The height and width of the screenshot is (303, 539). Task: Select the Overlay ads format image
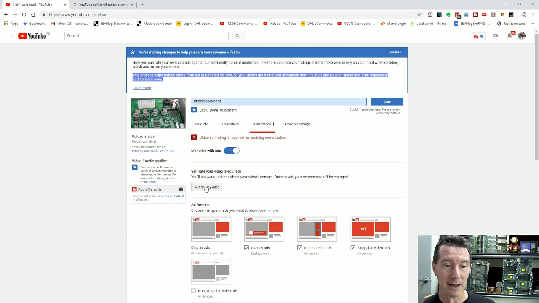point(264,229)
